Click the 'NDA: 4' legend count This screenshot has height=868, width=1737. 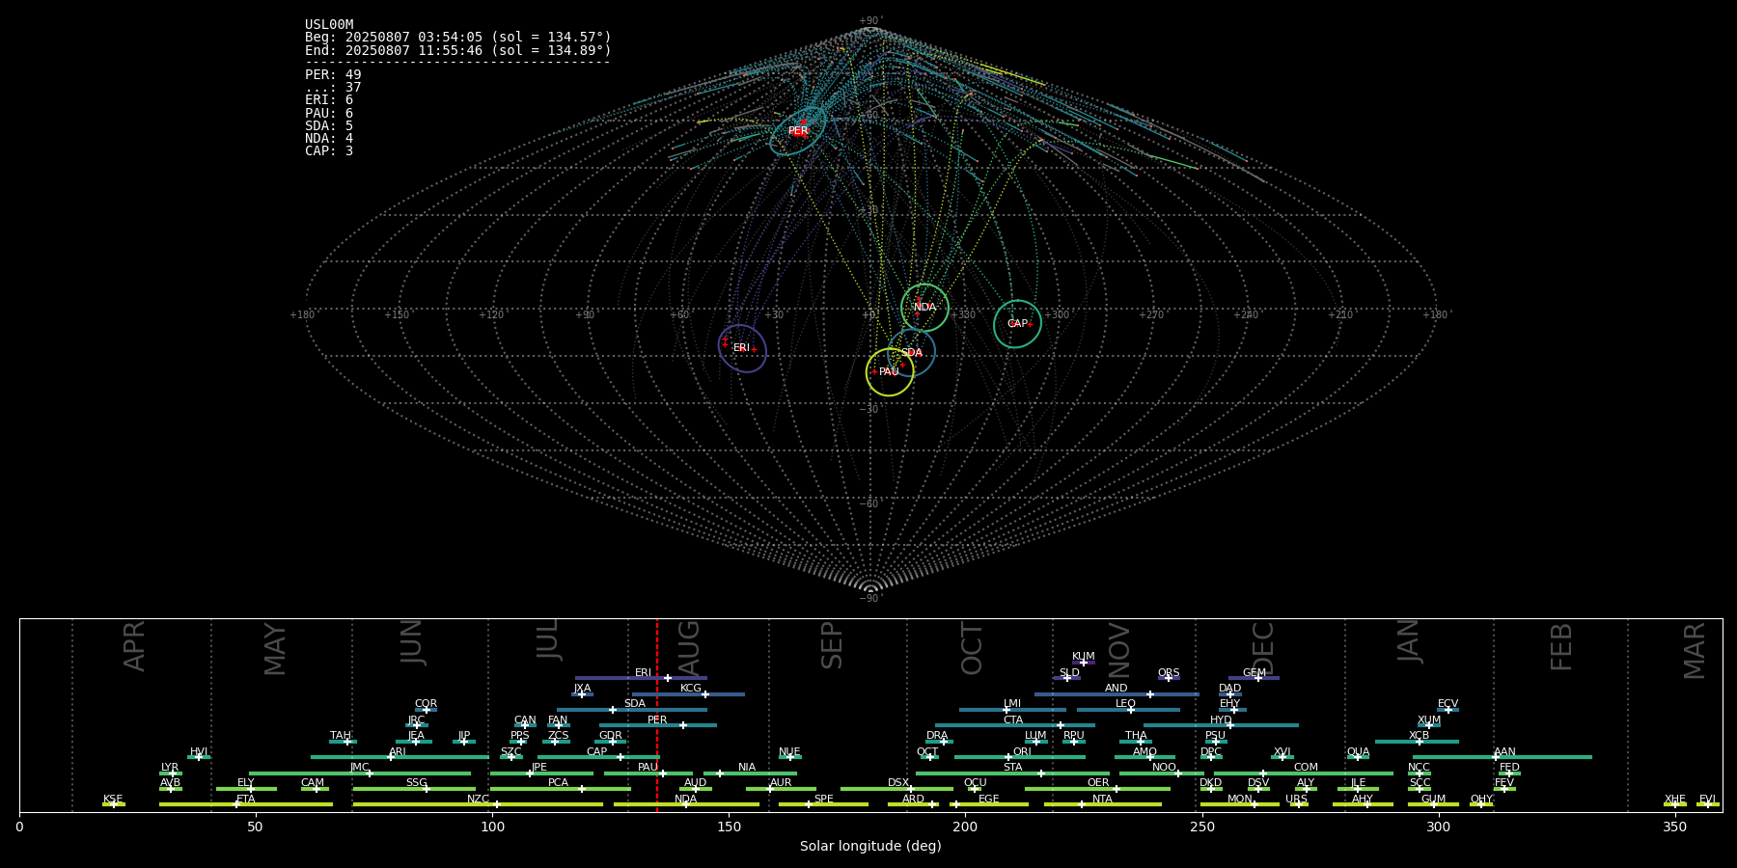click(329, 139)
